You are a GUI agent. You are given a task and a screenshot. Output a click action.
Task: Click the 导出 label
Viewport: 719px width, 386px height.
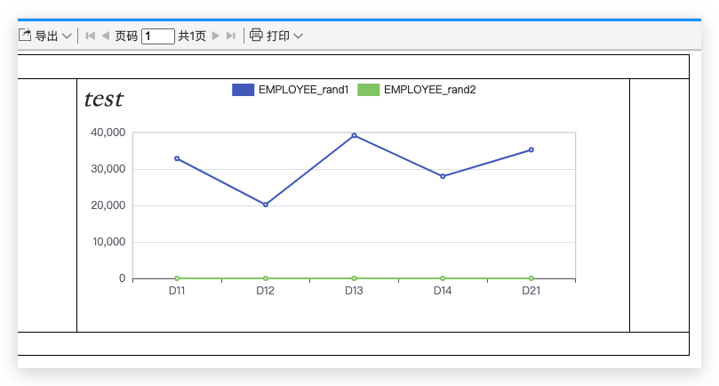[x=46, y=36]
